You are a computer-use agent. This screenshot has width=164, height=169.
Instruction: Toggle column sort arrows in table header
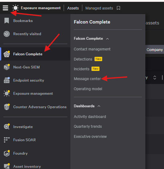tap(155, 78)
